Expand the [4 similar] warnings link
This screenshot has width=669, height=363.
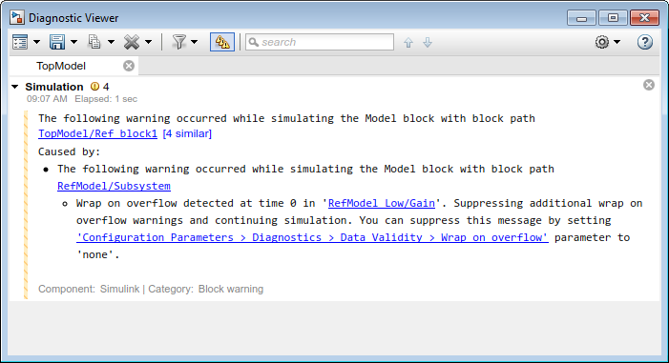pyautogui.click(x=187, y=133)
